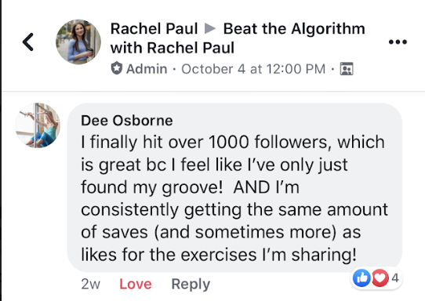Click the 2w comment timestamp
This screenshot has width=425, height=301.
(x=90, y=285)
